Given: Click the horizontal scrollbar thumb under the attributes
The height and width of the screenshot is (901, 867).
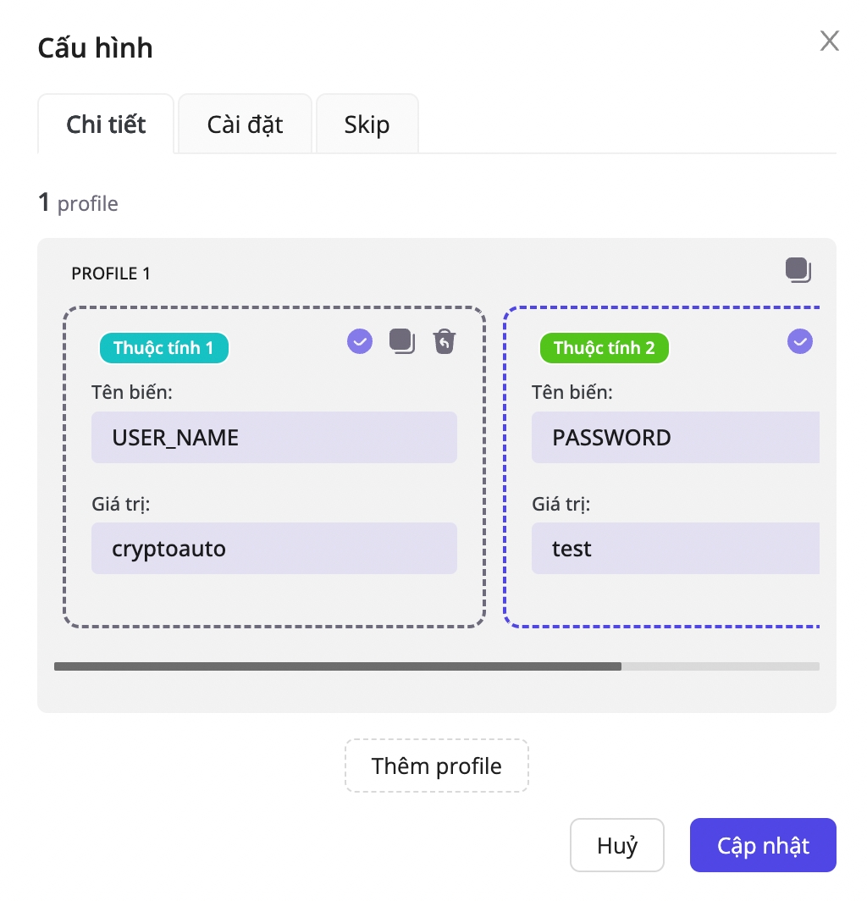Looking at the screenshot, I should coord(337,666).
